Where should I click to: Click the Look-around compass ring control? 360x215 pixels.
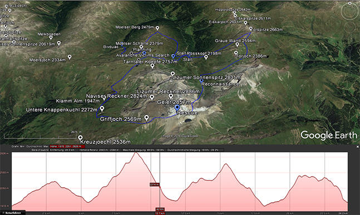[349, 11]
